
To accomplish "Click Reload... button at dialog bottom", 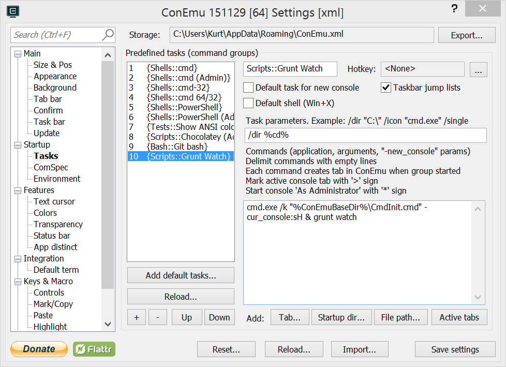I will pyautogui.click(x=294, y=349).
